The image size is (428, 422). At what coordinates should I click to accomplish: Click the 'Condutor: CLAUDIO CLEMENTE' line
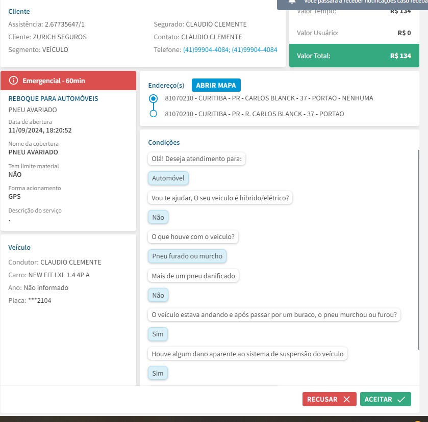tap(55, 262)
